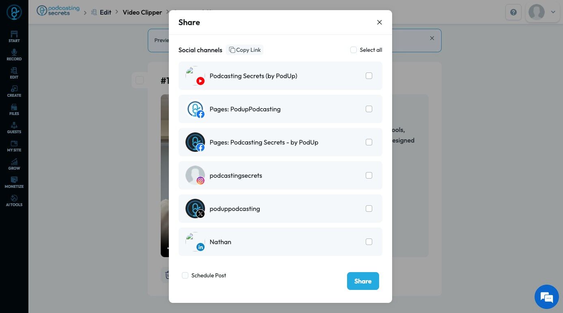The image size is (563, 313).
Task: Check the poduppodcasting X channel
Action: (x=369, y=209)
